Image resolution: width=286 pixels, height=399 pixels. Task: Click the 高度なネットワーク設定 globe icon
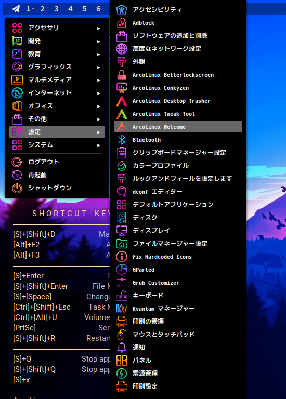[x=122, y=49]
